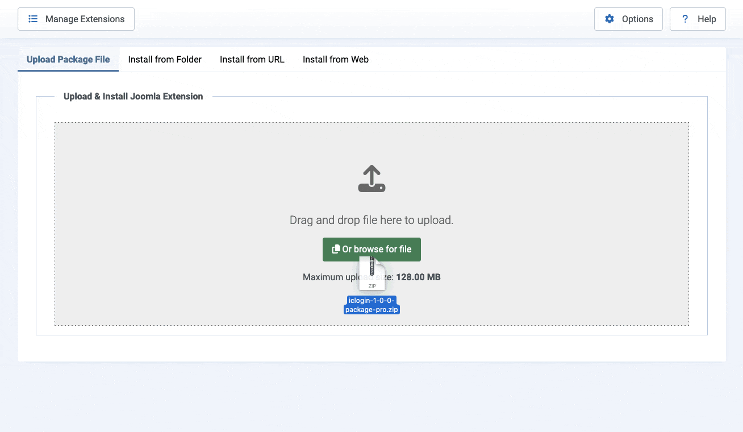Screen dimensions: 743x432
Task: Click the 128.00 MB size value
Action: (419, 277)
